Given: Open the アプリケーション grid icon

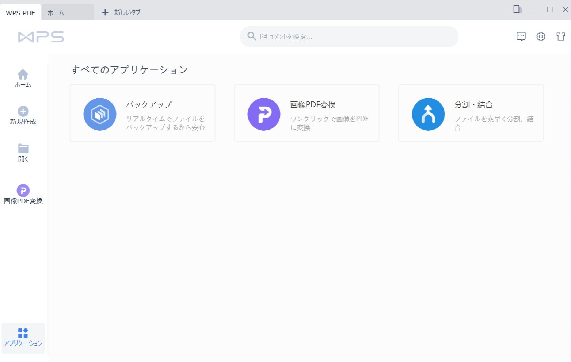Looking at the screenshot, I should click(x=23, y=333).
